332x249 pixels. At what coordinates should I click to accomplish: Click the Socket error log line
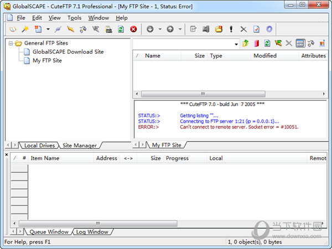(x=239, y=127)
